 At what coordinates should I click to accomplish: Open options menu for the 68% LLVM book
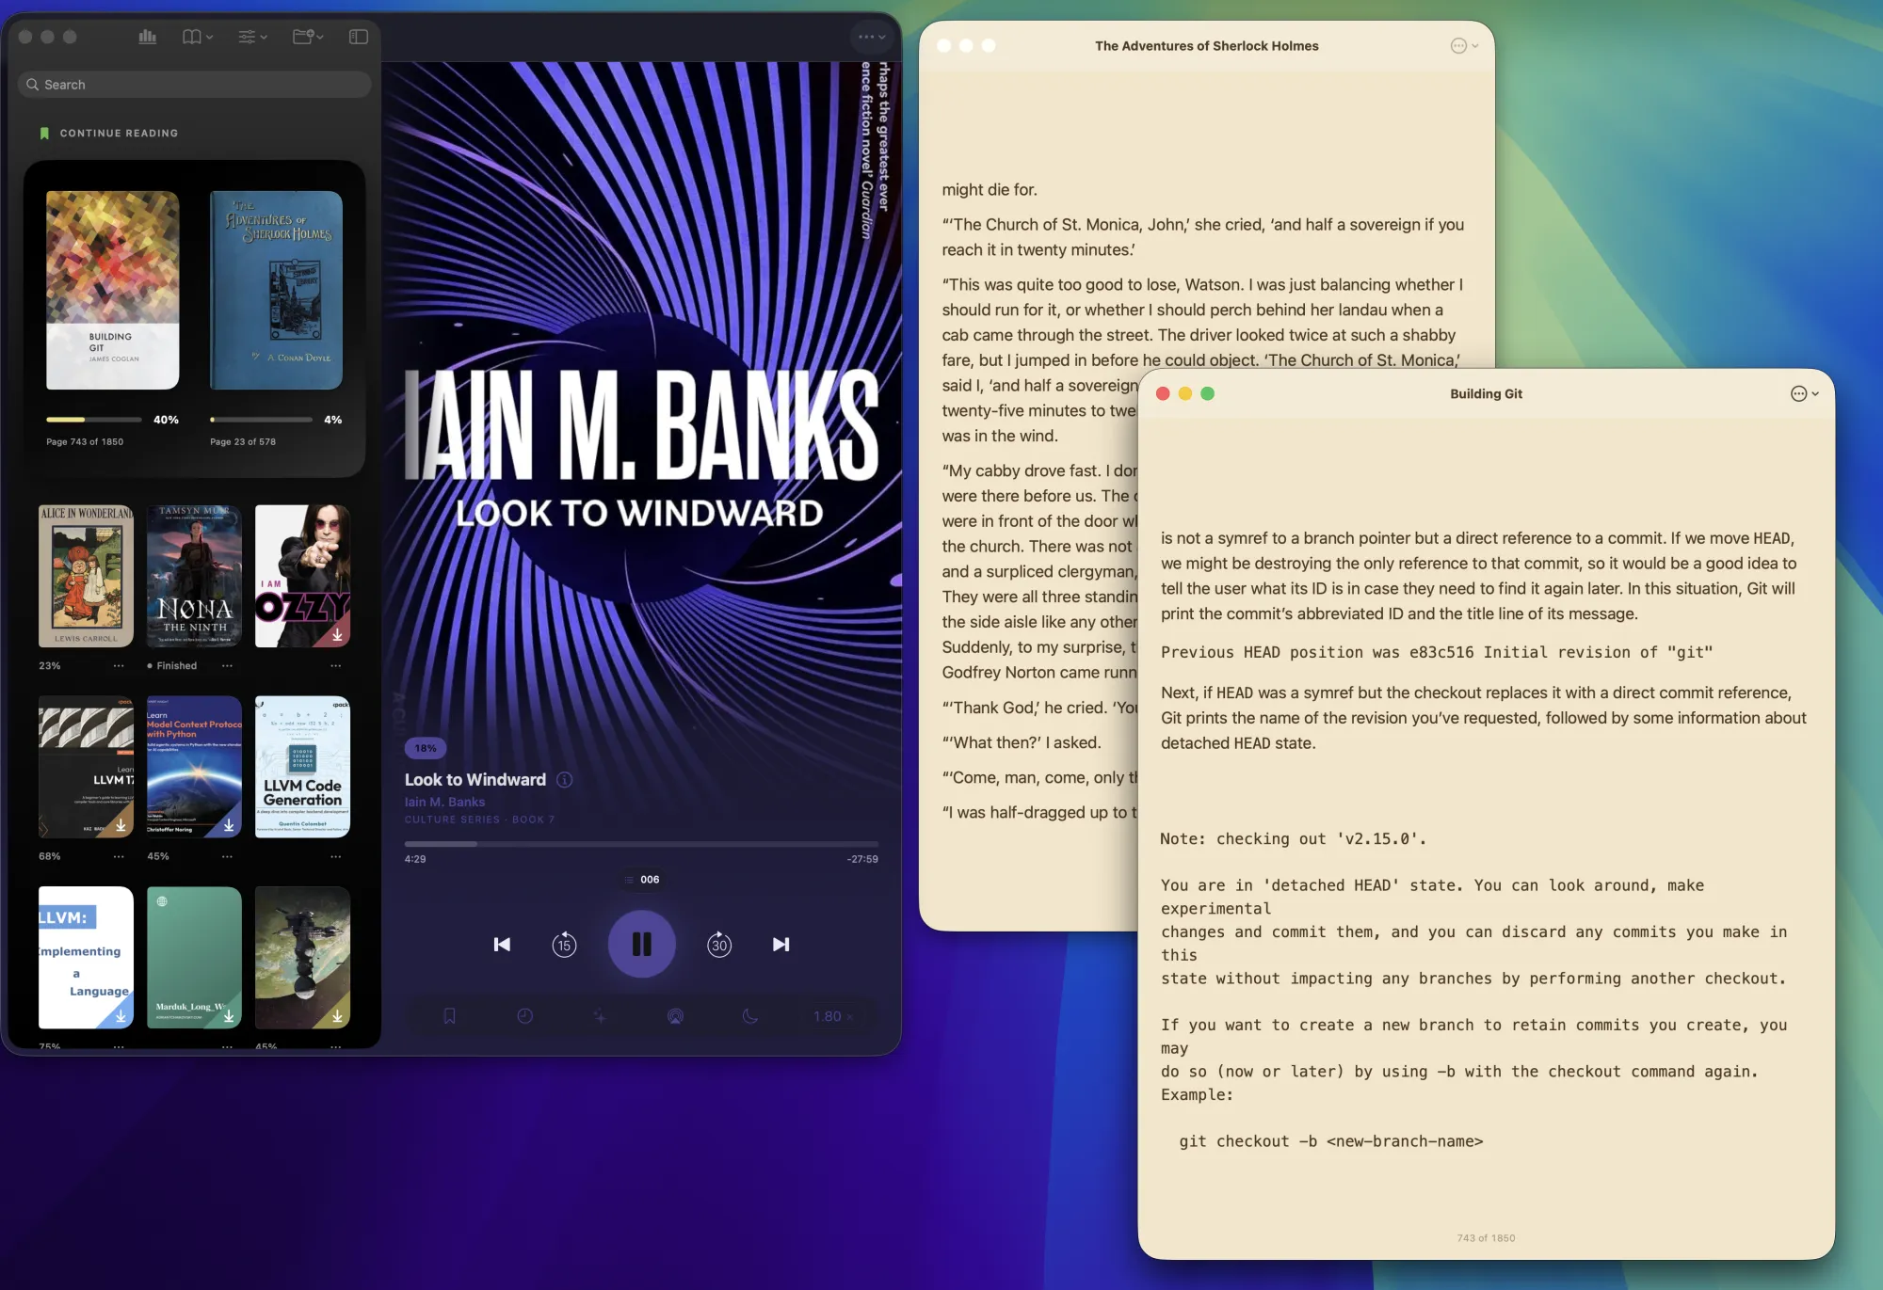[119, 857]
